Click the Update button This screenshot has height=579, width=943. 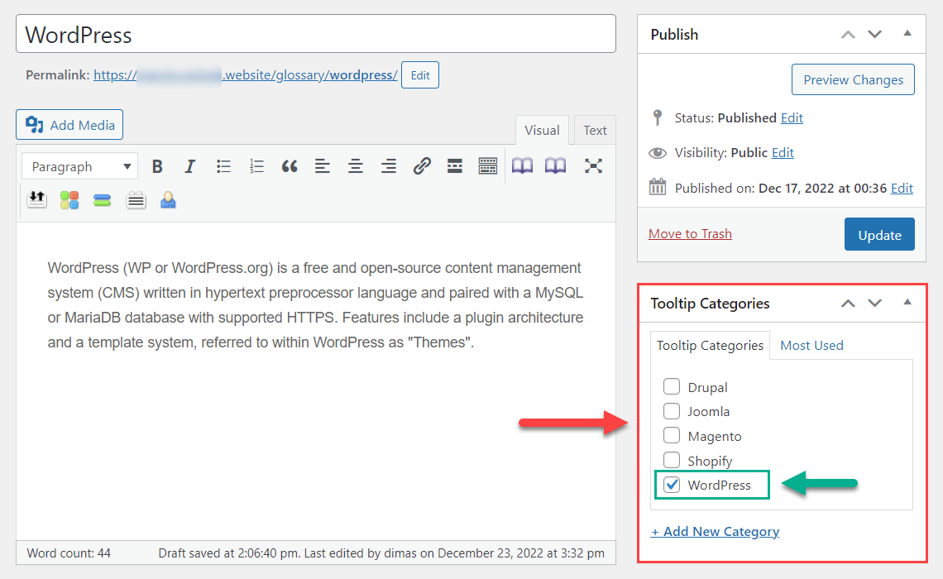[879, 234]
